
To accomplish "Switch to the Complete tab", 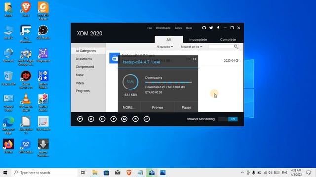I will [228, 39].
